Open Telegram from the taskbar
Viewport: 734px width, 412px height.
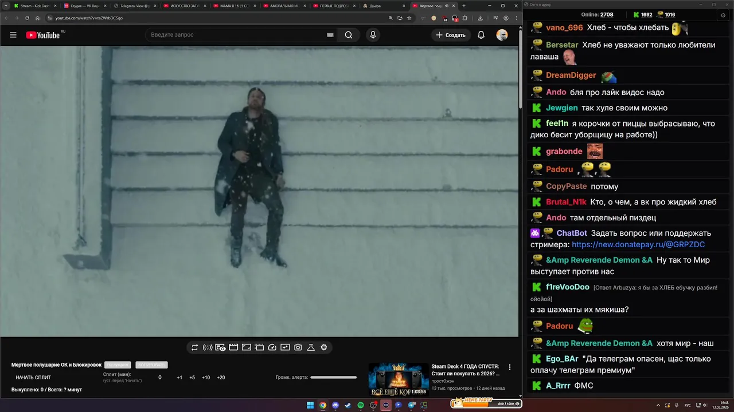pyautogui.click(x=411, y=405)
